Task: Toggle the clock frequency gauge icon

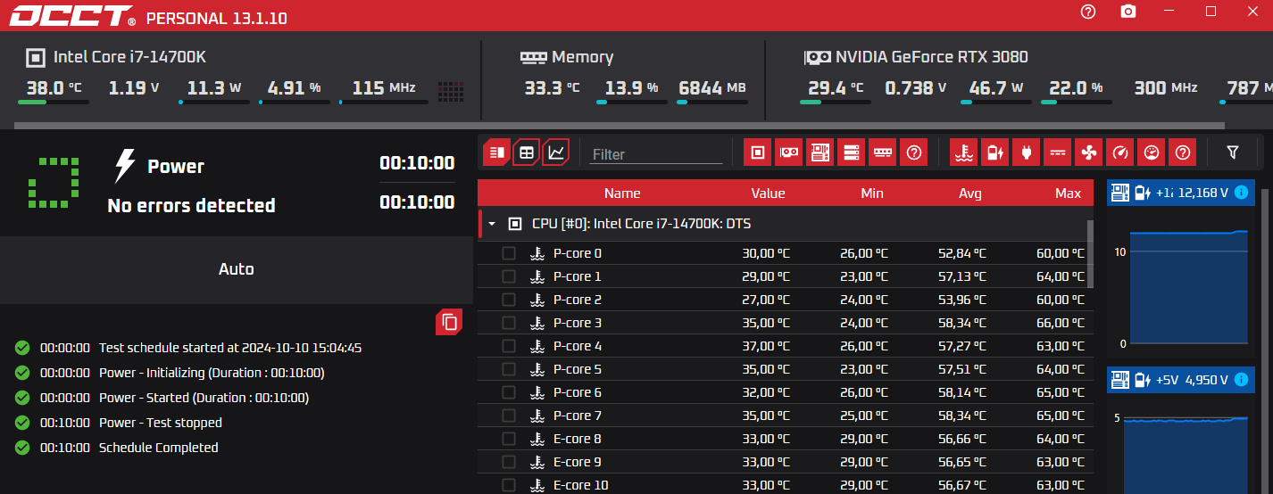Action: tap(1119, 152)
